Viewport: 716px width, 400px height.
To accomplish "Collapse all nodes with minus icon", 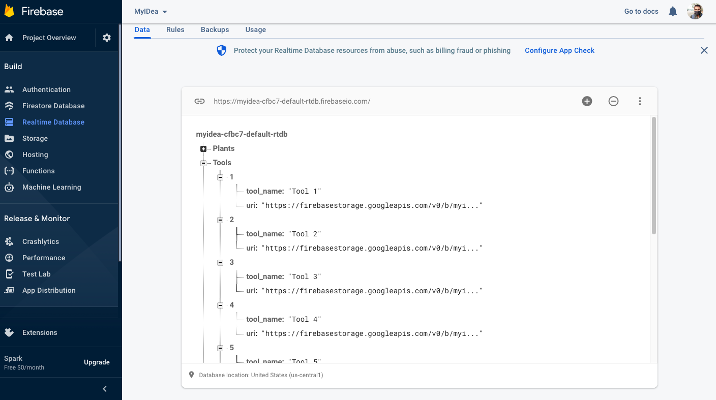I will [613, 101].
